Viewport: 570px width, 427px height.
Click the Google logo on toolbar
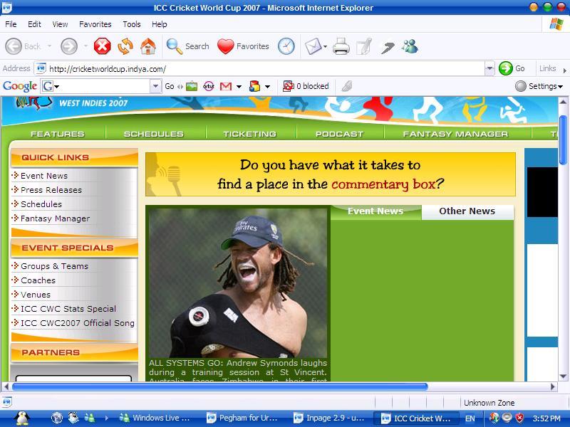pyautogui.click(x=20, y=86)
